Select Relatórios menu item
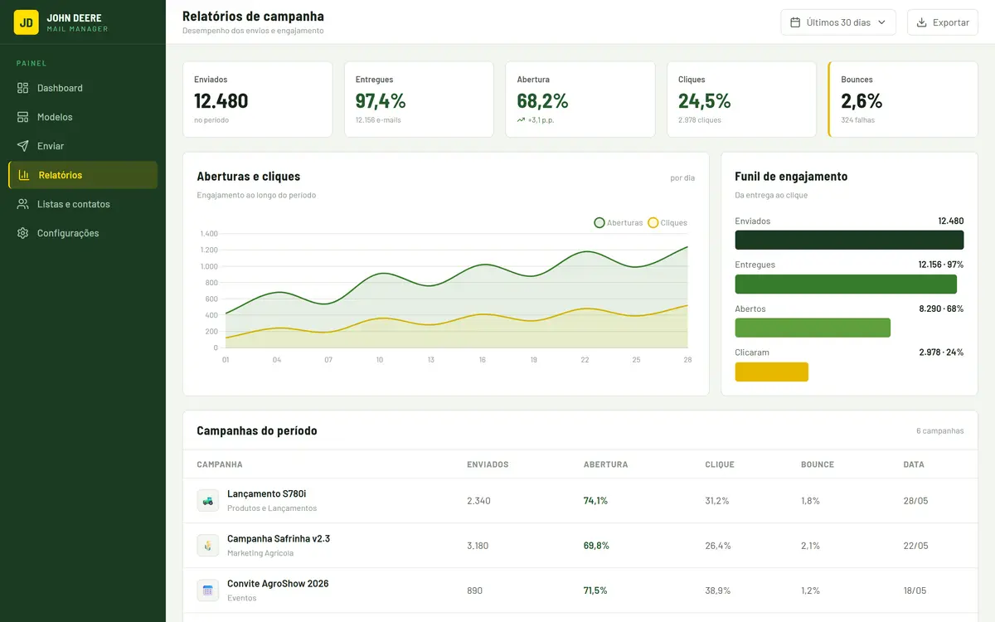The width and height of the screenshot is (995, 622). tap(83, 175)
